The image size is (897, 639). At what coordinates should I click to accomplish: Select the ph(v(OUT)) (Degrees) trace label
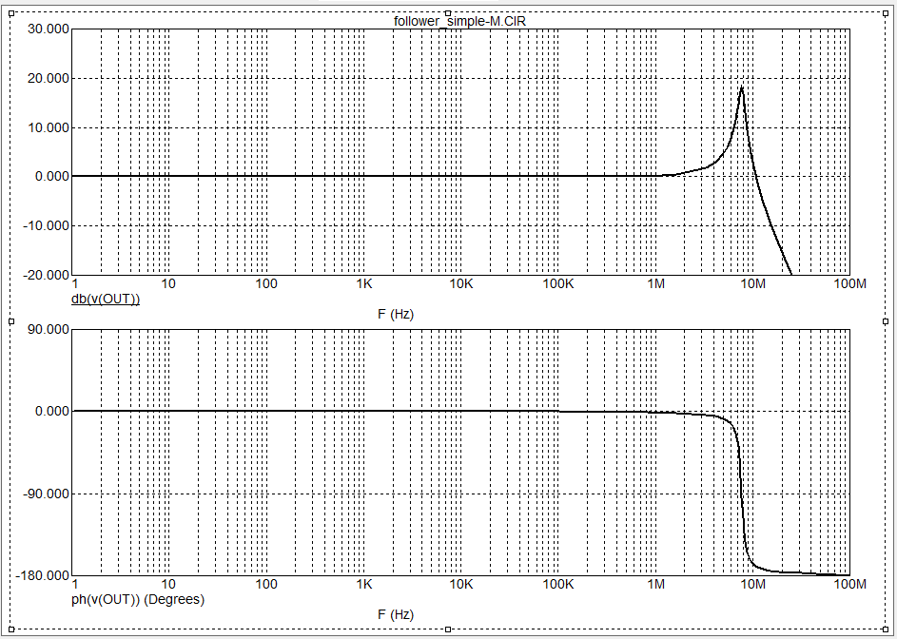(x=138, y=599)
